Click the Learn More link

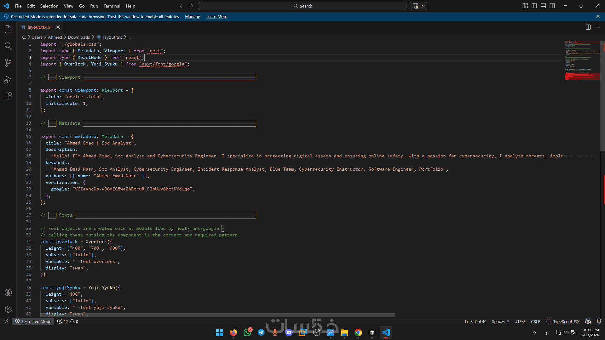click(216, 17)
